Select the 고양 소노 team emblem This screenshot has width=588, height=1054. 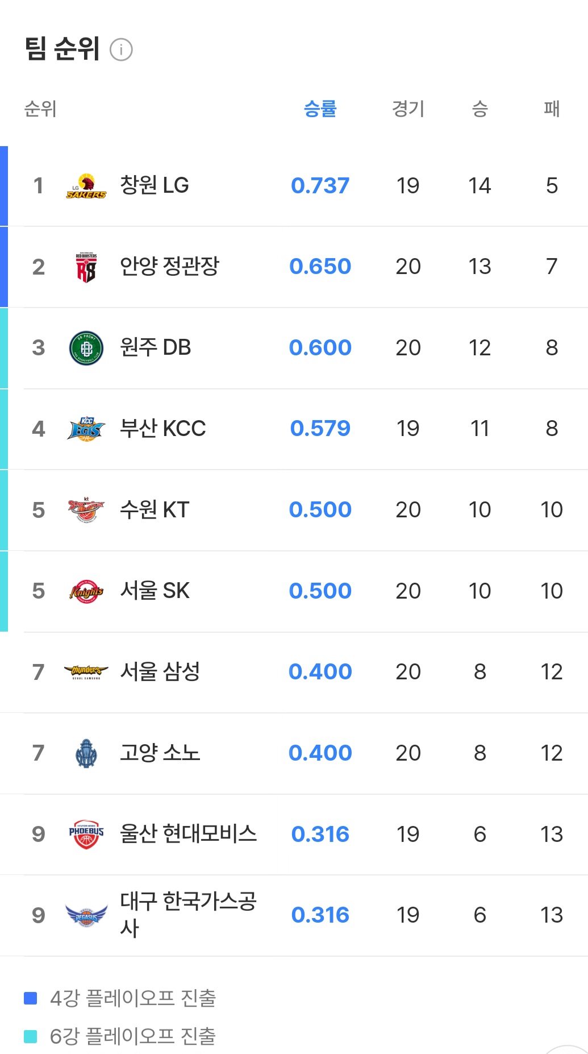[x=83, y=753]
